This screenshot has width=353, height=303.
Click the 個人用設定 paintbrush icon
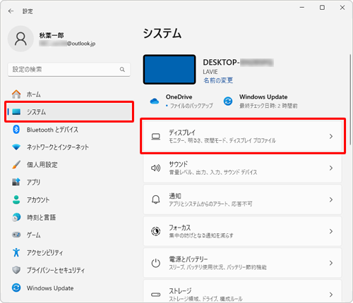(x=16, y=165)
